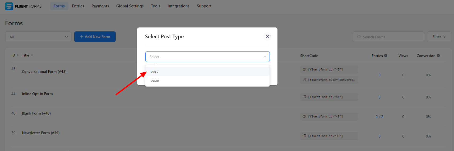Image resolution: width=454 pixels, height=151 pixels.
Task: Sort forms by Title column
Action: tap(32, 55)
